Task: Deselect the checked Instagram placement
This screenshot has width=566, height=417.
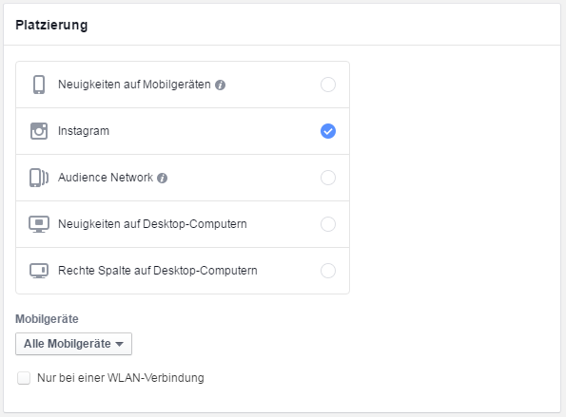Action: [x=328, y=131]
